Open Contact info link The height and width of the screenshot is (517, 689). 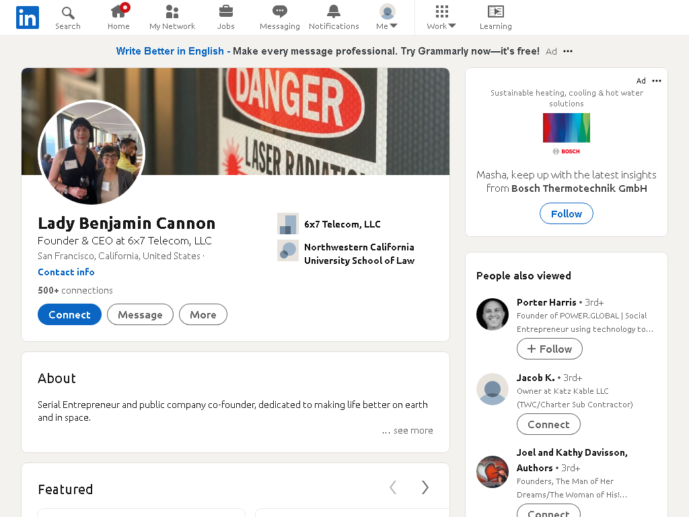click(66, 272)
